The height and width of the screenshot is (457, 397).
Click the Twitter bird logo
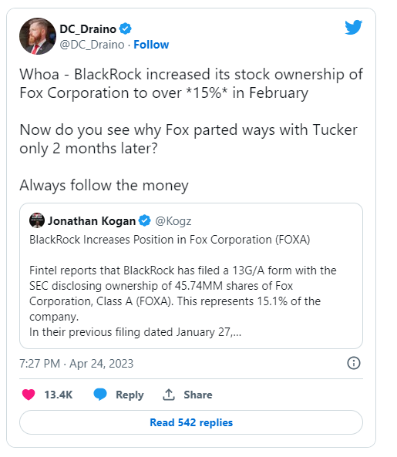[x=353, y=27]
